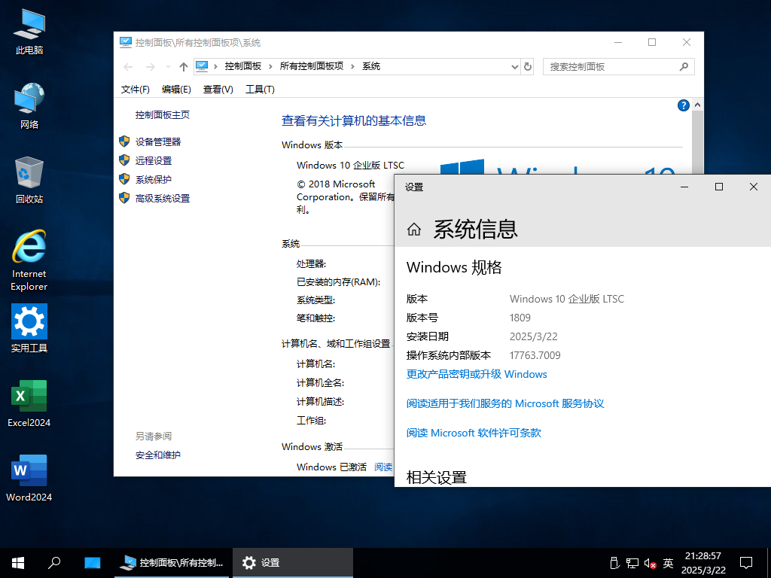Launch Internet Explorer from the desktop

point(29,260)
